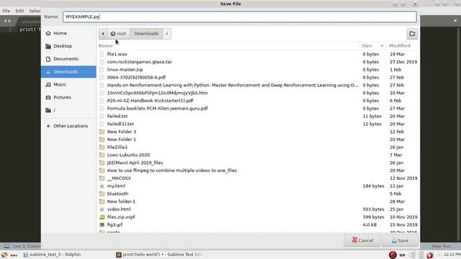Switch to the Dolphin taskbar entry

click(x=52, y=255)
